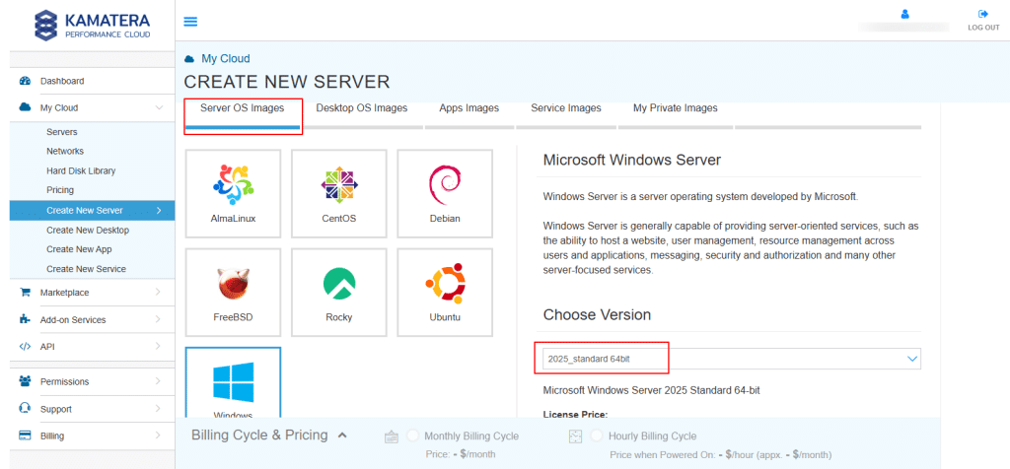Click the Support headset icon
1010x469 pixels.
pyautogui.click(x=25, y=409)
